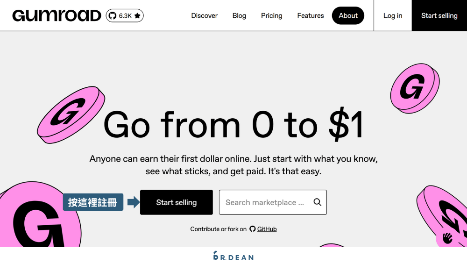
Task: Open the Pricing page
Action: tap(272, 16)
